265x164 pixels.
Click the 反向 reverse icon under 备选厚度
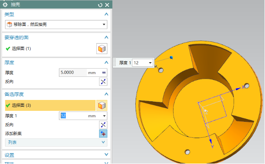(x=103, y=125)
